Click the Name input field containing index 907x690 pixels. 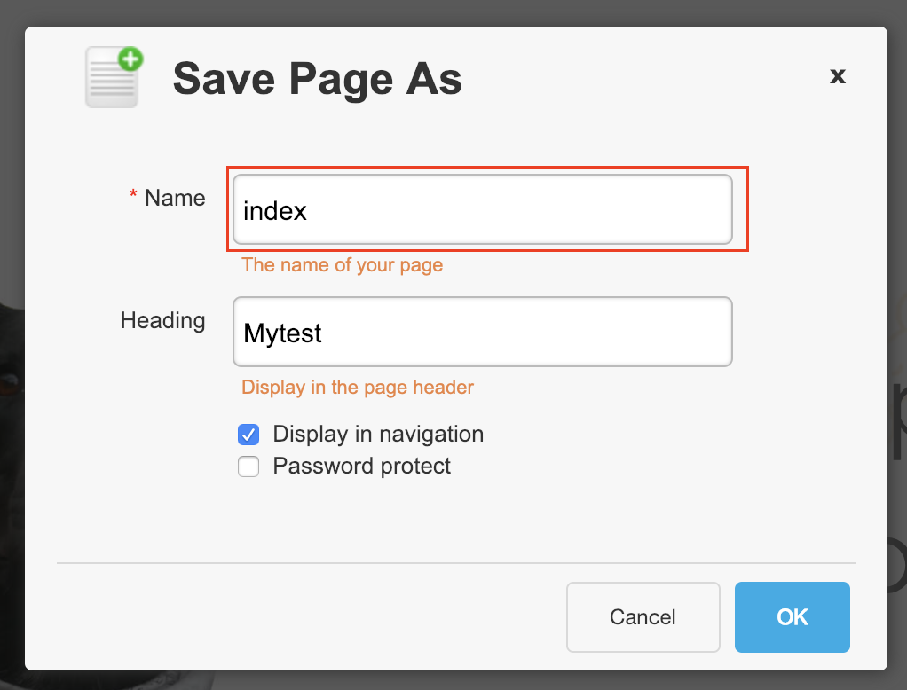coord(482,210)
